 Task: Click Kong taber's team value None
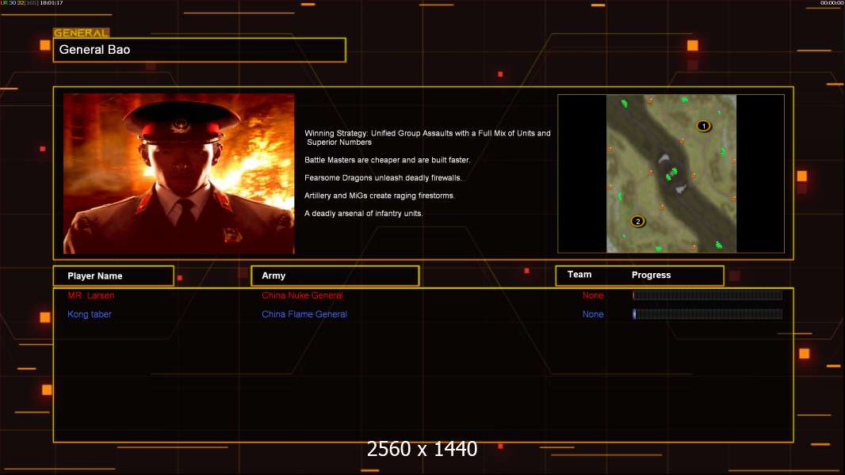(593, 314)
